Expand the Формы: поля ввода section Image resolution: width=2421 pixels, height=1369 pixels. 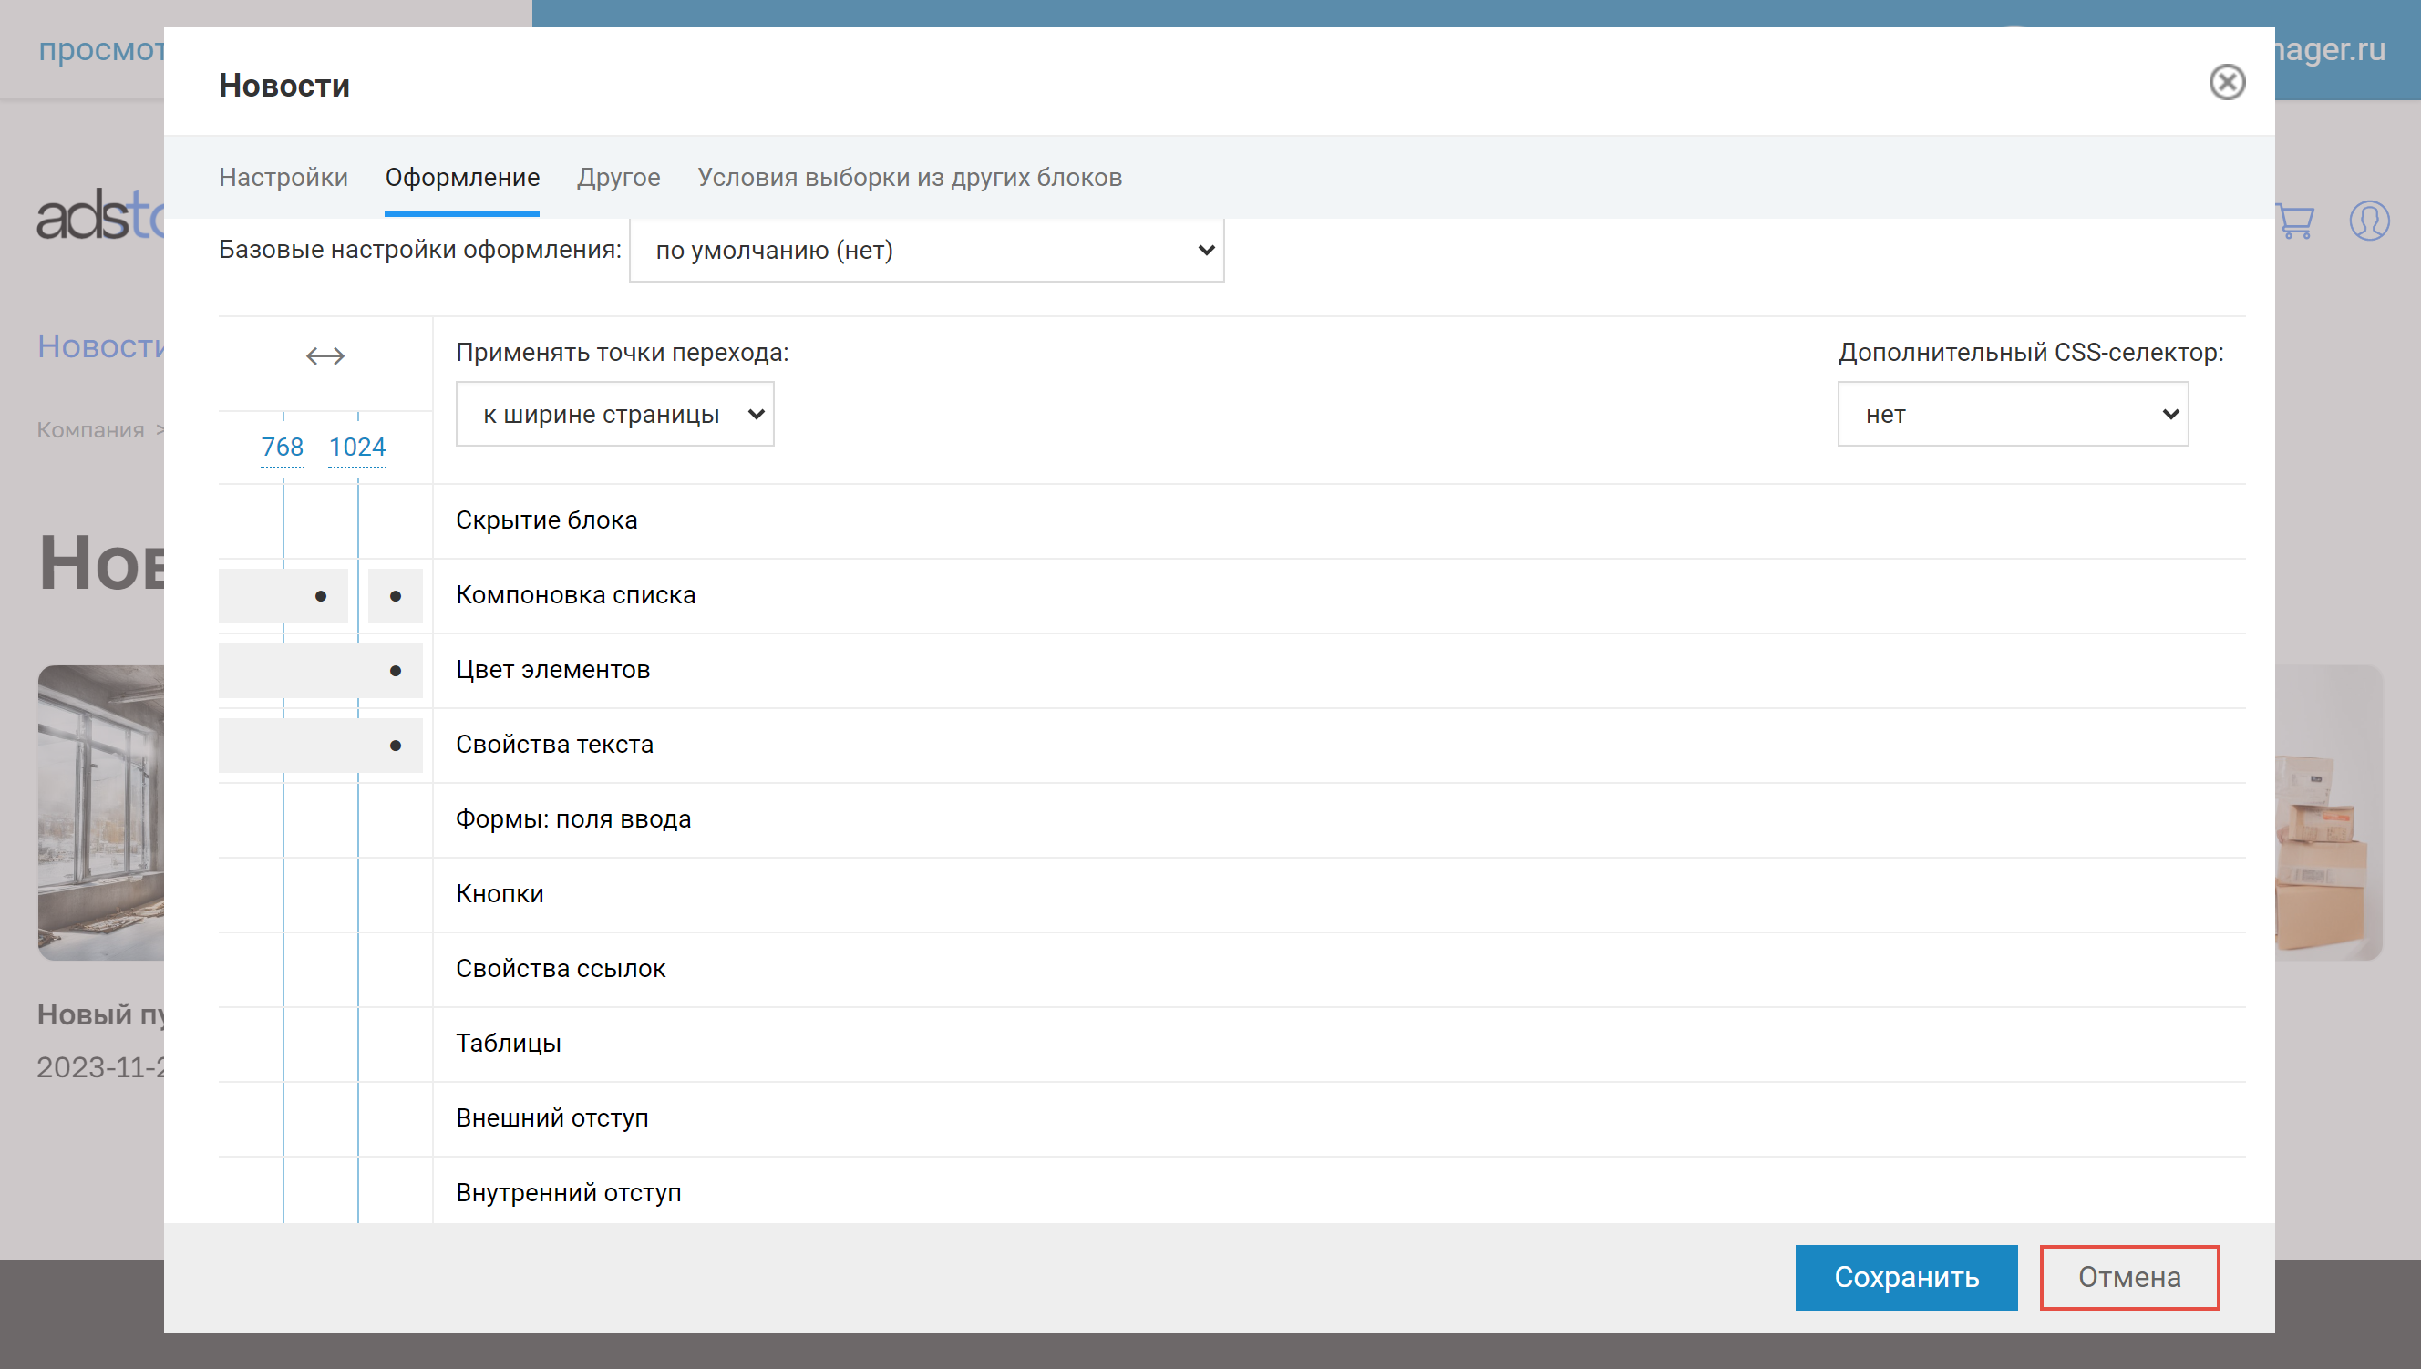(1339, 820)
